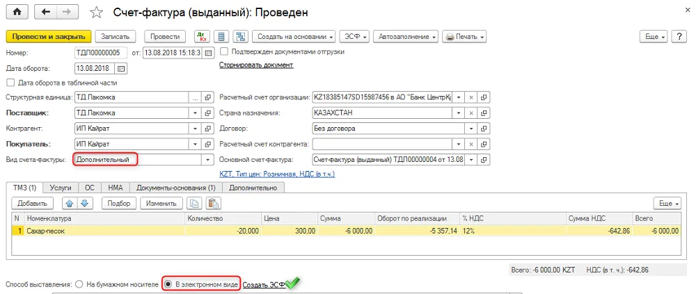
Task: Open the Печать dropdown menu
Action: 464,37
